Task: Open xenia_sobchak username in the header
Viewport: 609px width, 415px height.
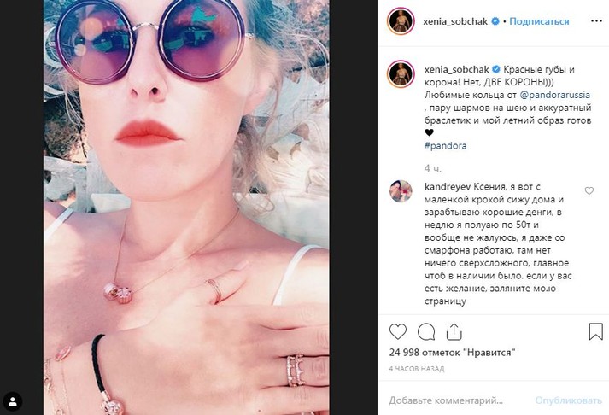Action: pyautogui.click(x=454, y=20)
